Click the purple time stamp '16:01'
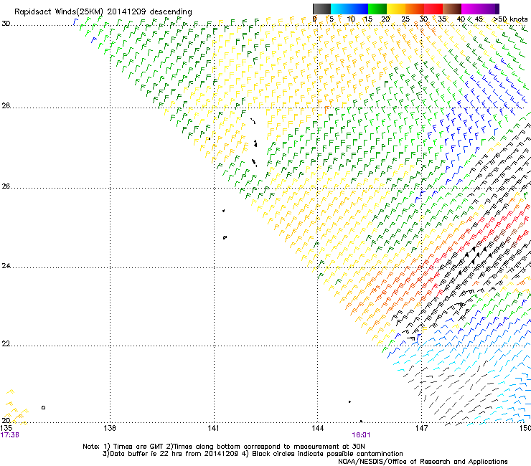The height and width of the screenshot is (466, 531). [361, 435]
